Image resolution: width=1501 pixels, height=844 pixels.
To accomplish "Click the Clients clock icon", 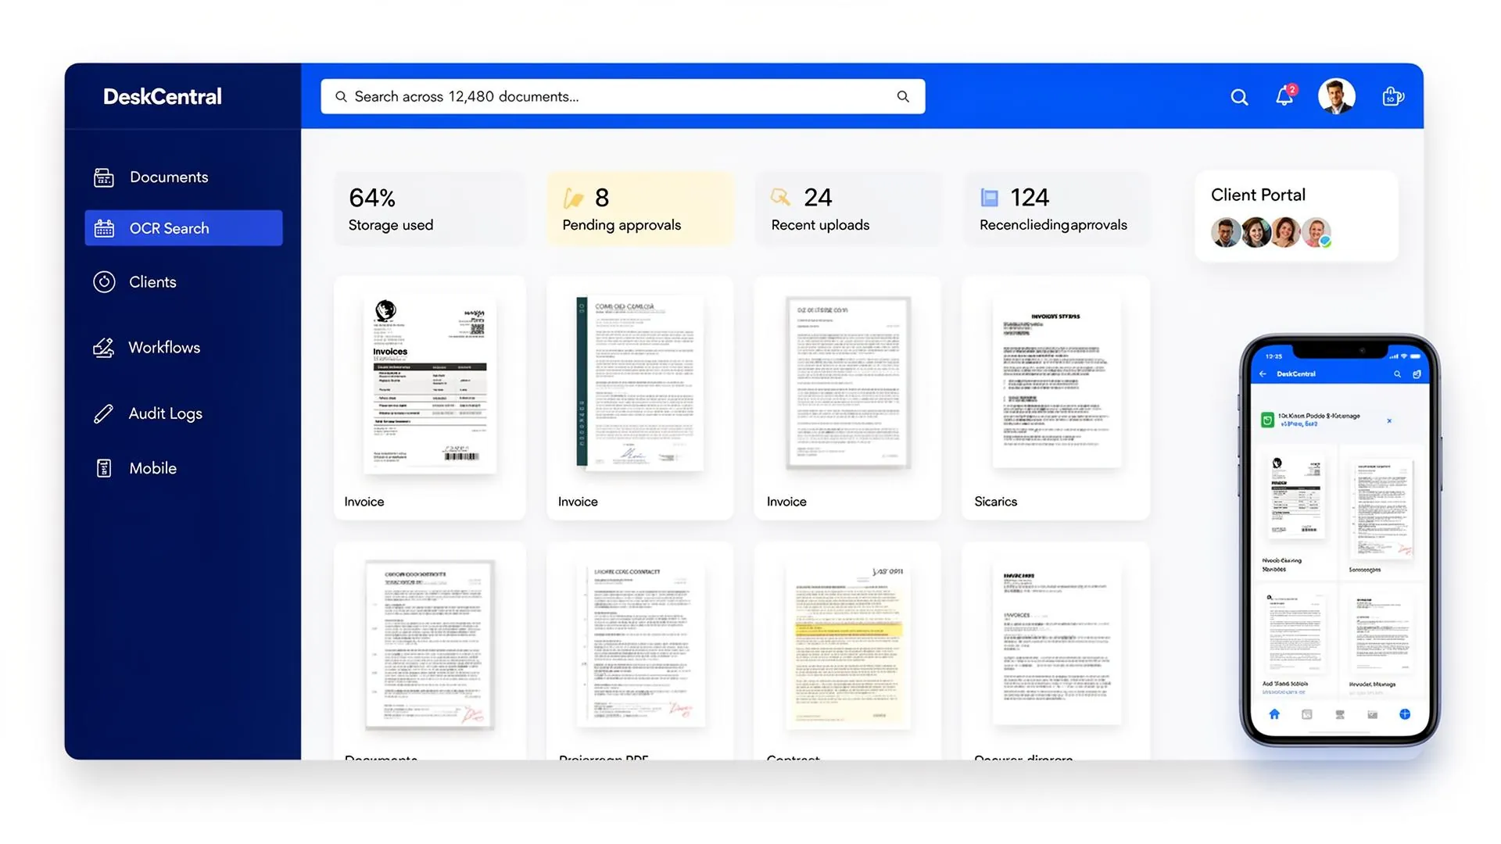I will (104, 282).
